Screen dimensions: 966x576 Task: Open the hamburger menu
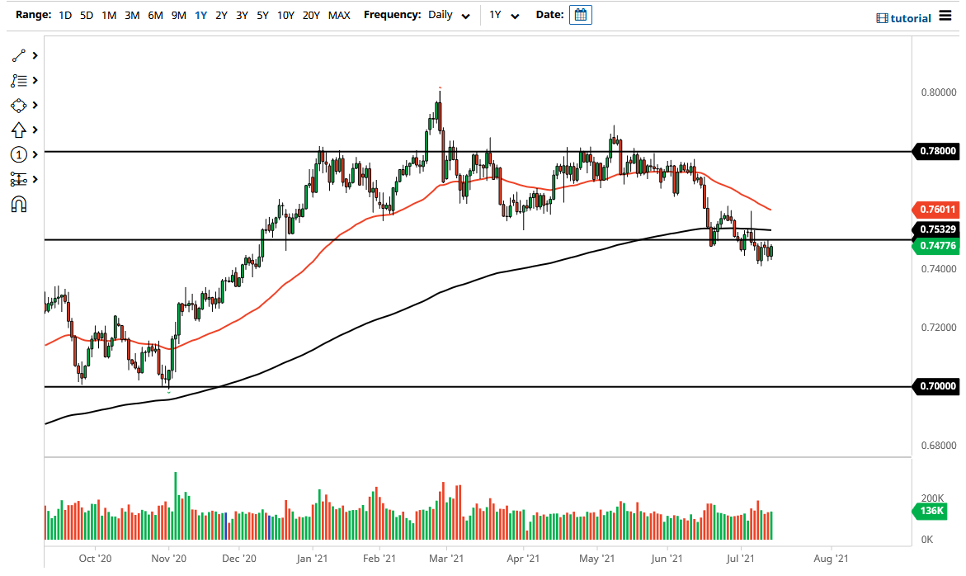(947, 15)
